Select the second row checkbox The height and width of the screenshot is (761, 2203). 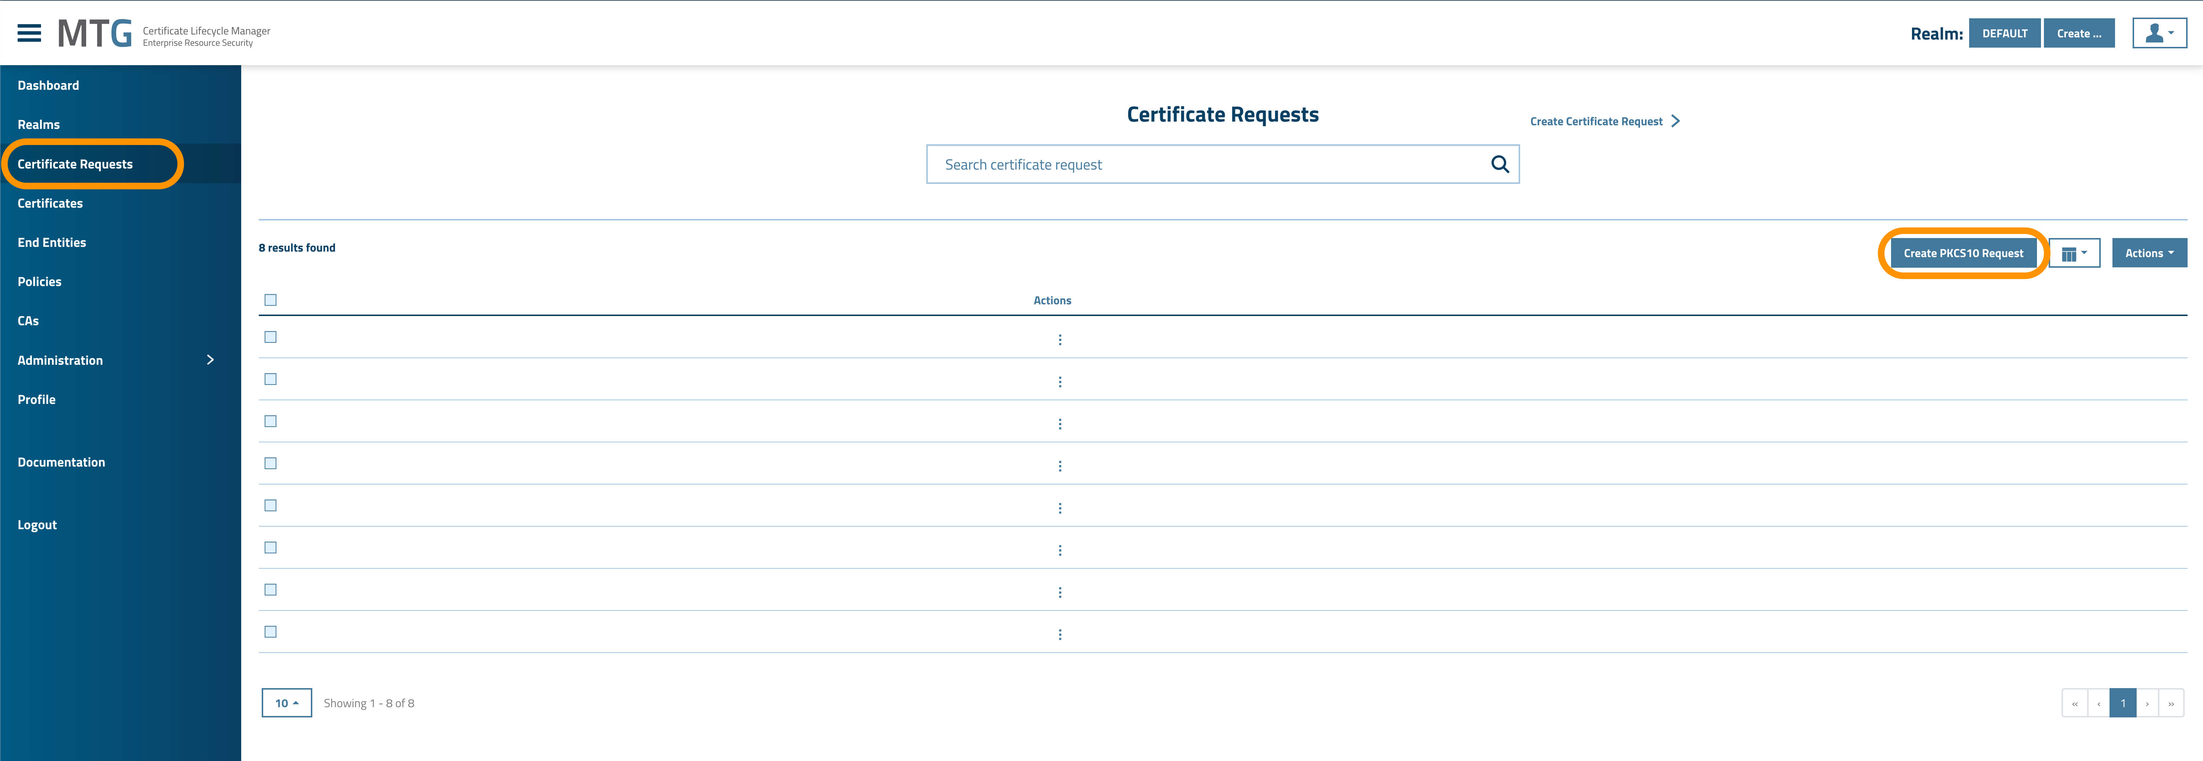tap(270, 379)
